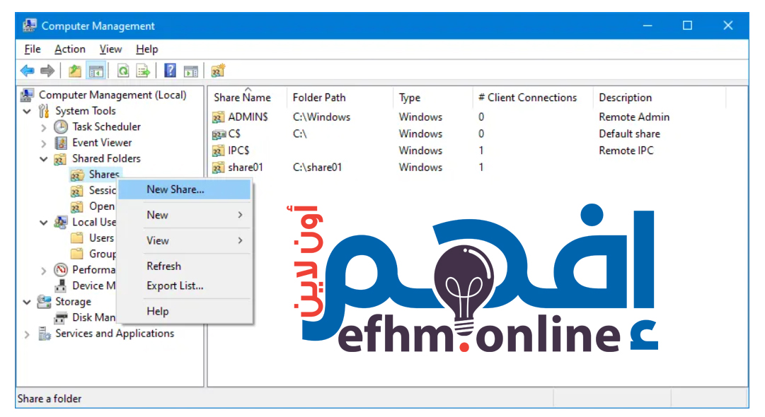Click the Create New Share toolbar icon
The width and height of the screenshot is (765, 417).
[x=218, y=71]
